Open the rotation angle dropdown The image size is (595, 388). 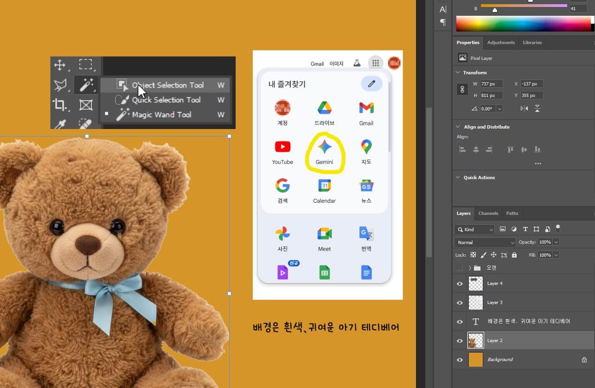(499, 109)
